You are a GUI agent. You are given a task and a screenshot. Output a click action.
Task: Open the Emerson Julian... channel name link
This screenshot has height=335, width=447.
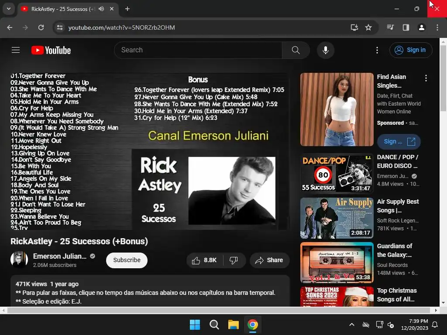[59, 256]
